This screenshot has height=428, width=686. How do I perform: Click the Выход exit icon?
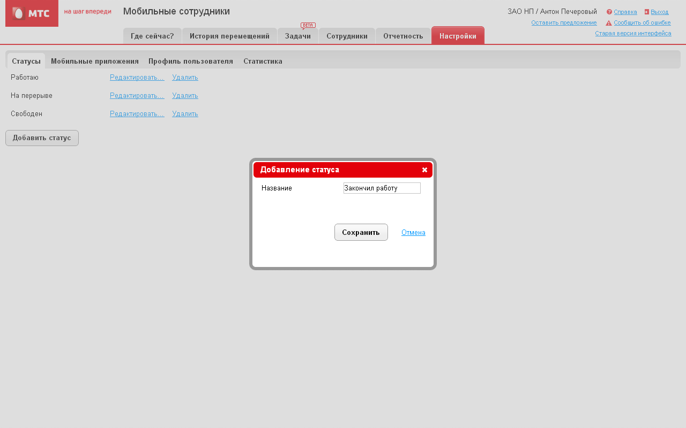pos(647,12)
